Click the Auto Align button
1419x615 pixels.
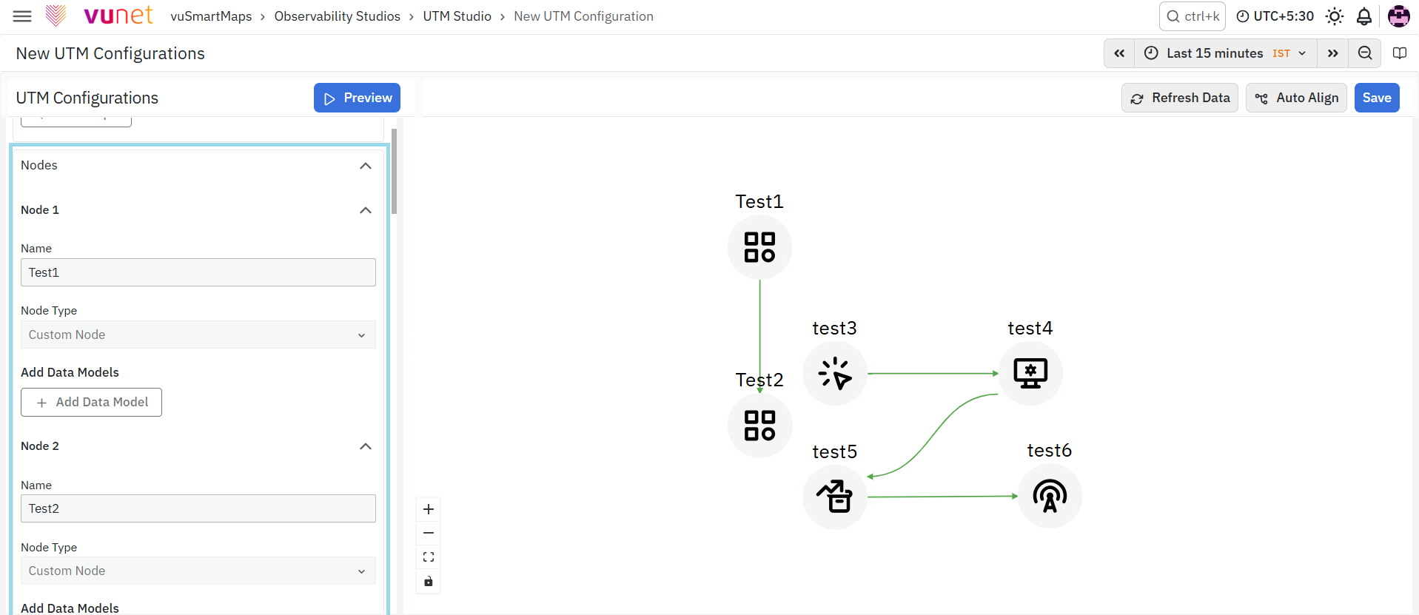(x=1296, y=98)
